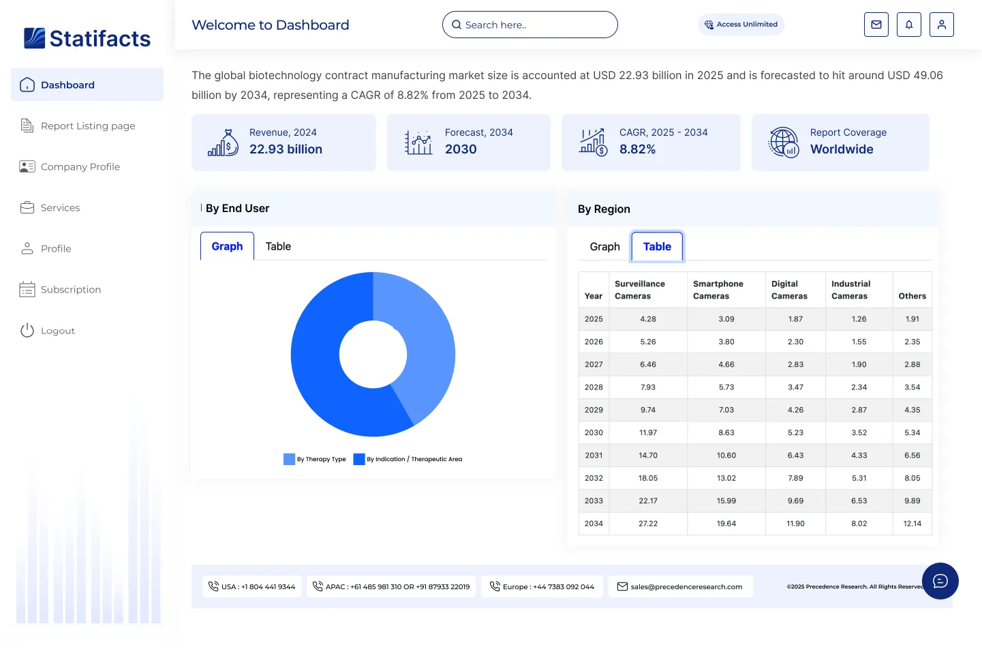Click the Europe phone number link
This screenshot has width=982, height=654.
click(542, 586)
